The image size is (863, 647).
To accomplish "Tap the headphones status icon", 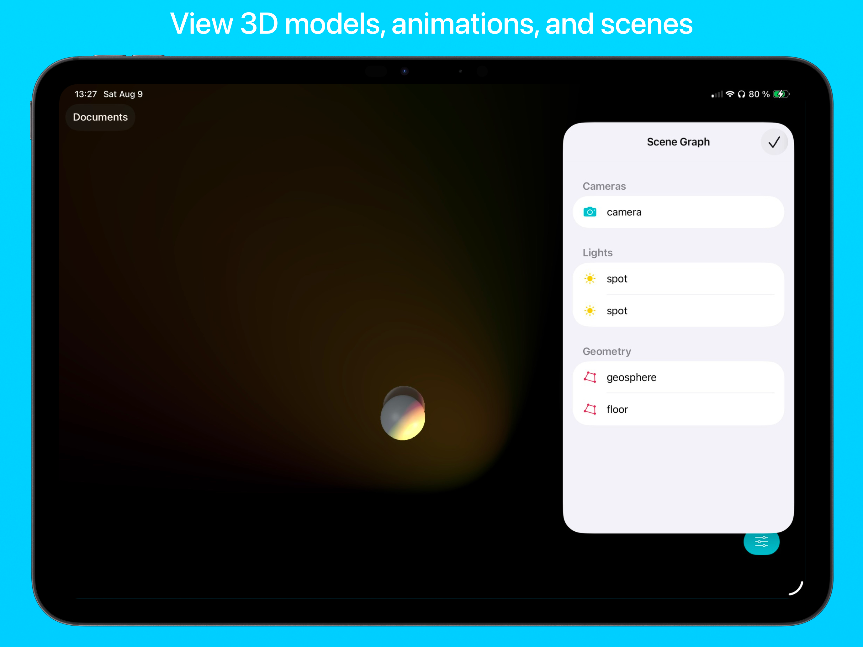I will click(x=741, y=94).
